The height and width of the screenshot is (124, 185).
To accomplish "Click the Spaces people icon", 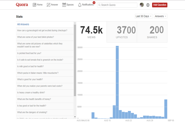I will [64, 5].
